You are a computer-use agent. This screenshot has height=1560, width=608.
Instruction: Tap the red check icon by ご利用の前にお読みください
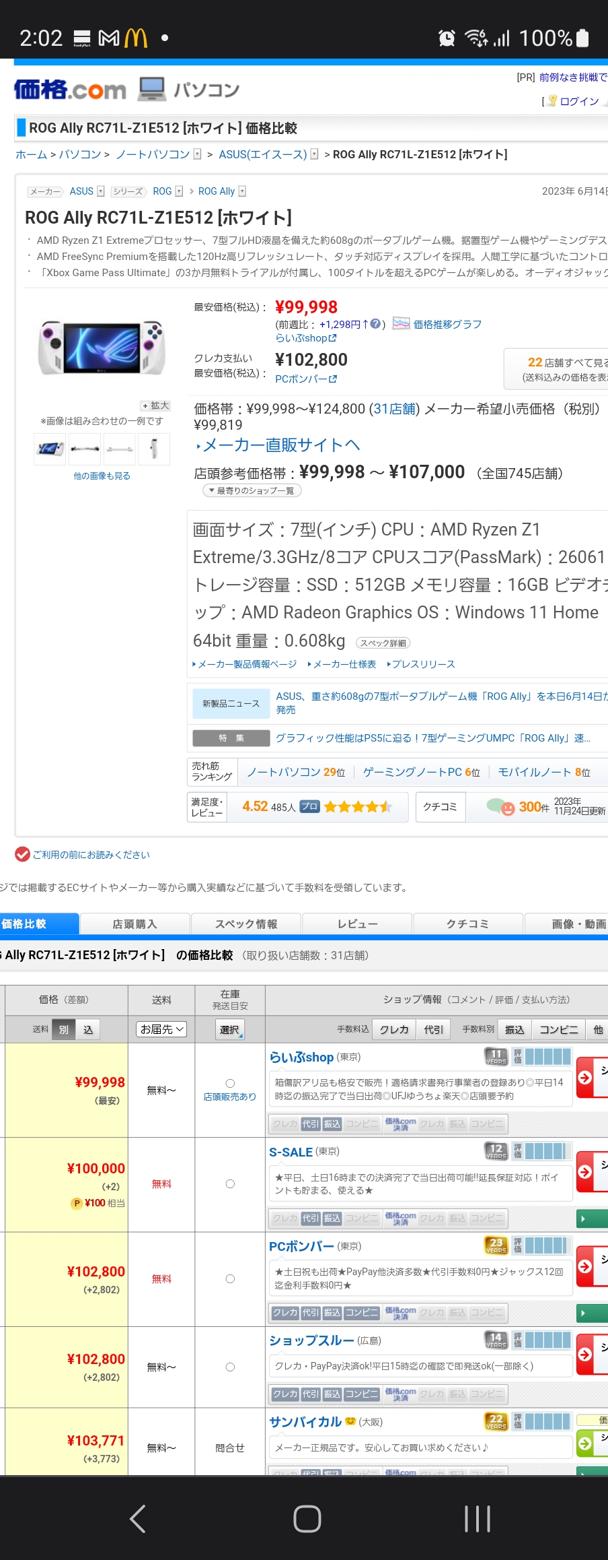click(22, 854)
